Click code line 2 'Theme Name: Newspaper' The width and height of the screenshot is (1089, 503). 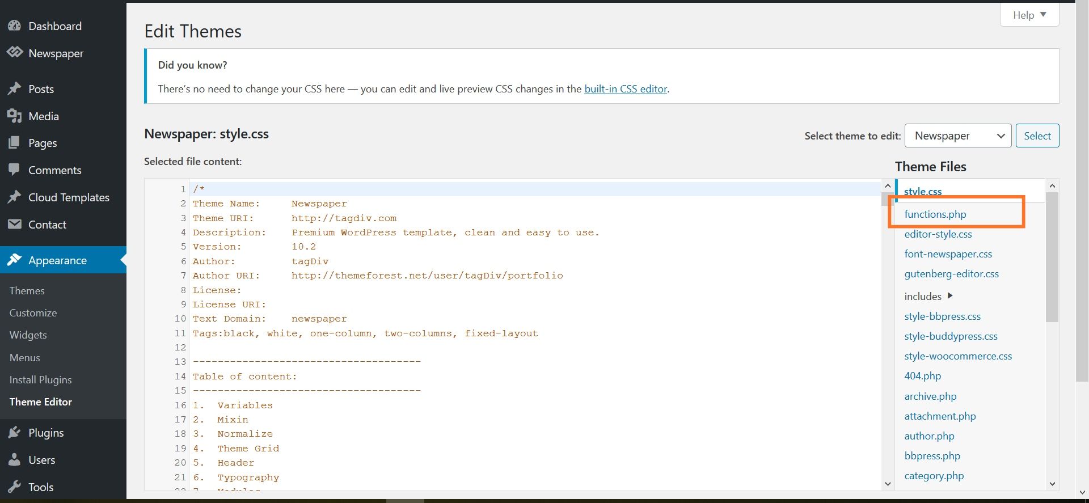269,204
